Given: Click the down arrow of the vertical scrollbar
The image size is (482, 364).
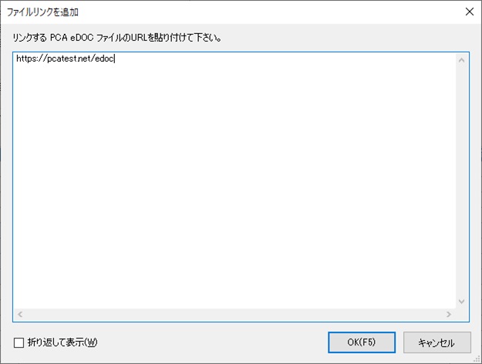Looking at the screenshot, I should point(461,302).
